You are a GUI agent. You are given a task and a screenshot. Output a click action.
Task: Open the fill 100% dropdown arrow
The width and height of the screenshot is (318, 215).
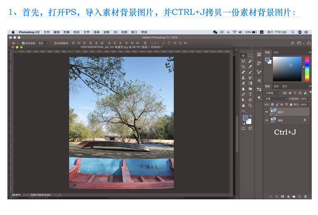click(x=310, y=104)
